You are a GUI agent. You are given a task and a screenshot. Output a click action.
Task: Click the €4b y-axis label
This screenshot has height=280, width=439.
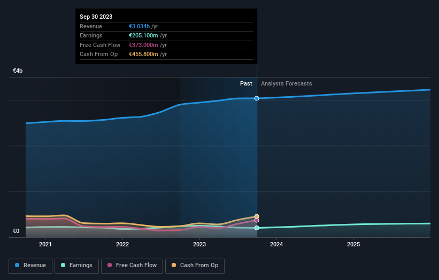(18, 71)
